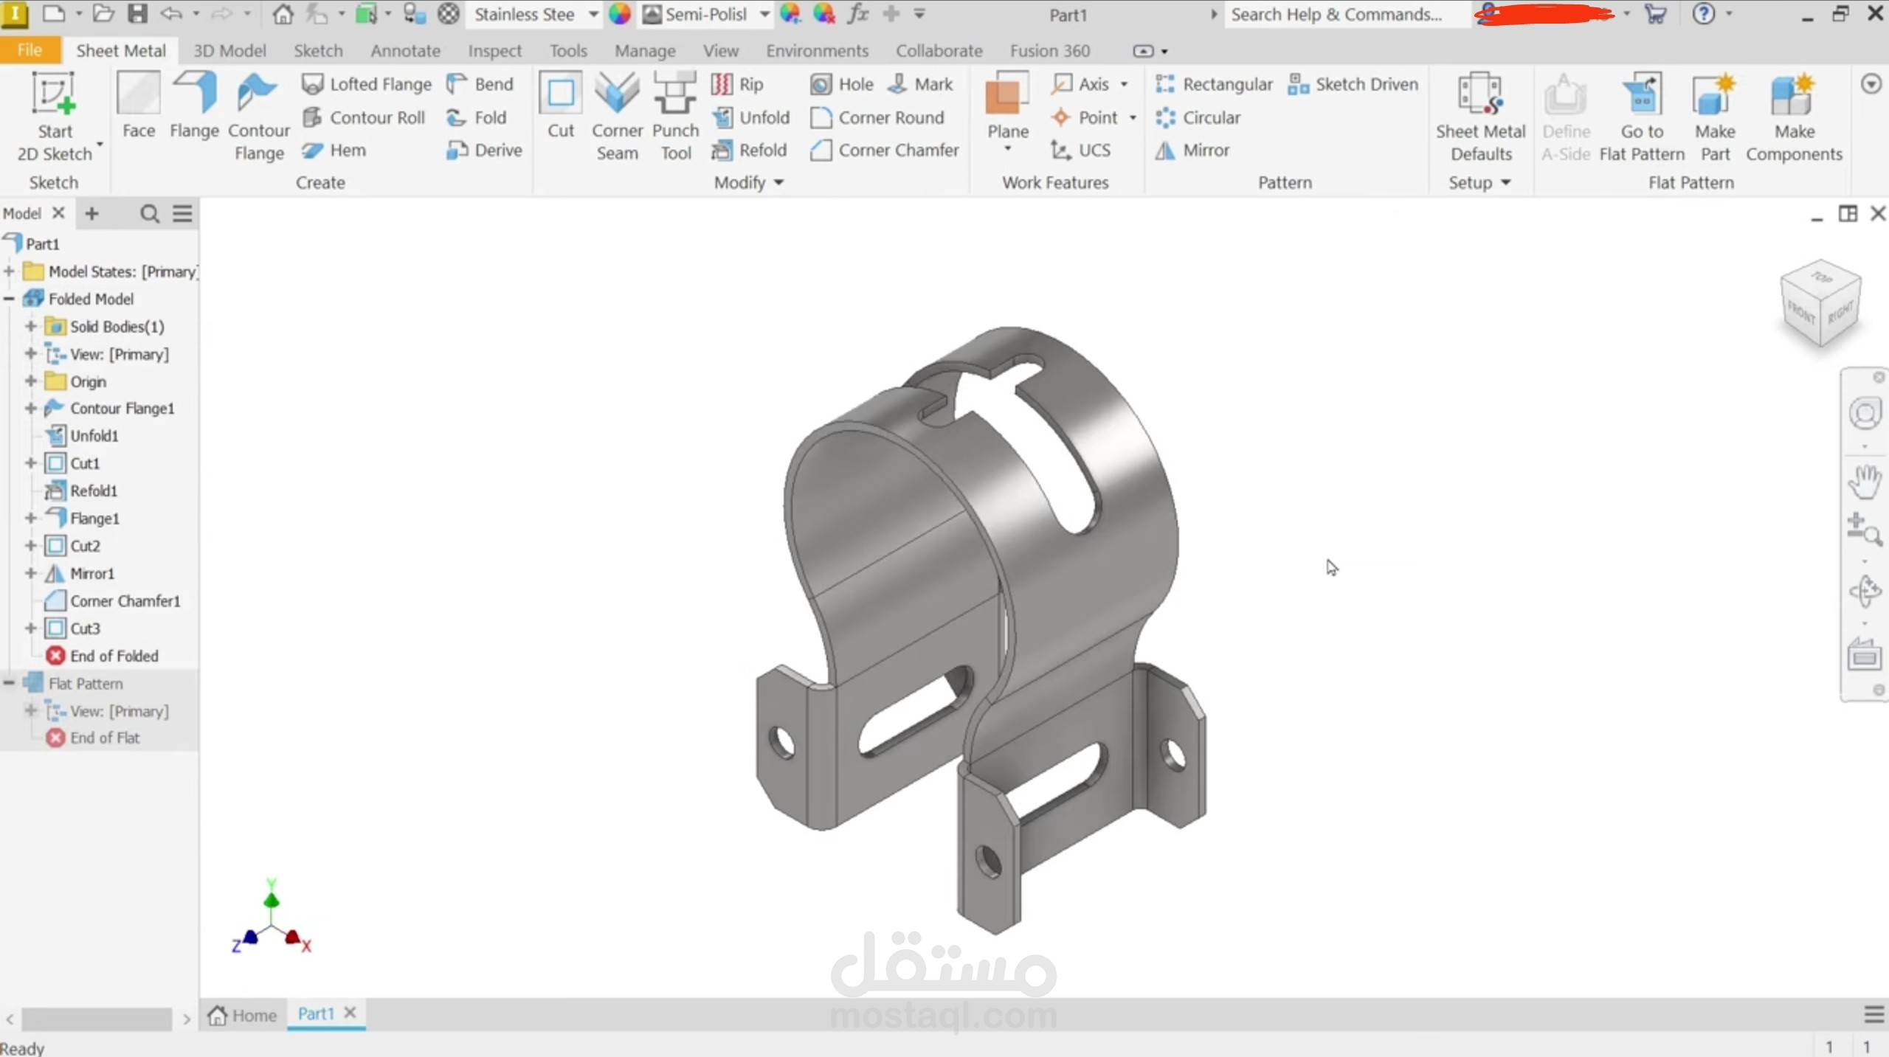Select the Hem tool
This screenshot has width=1889, height=1057.
click(334, 150)
